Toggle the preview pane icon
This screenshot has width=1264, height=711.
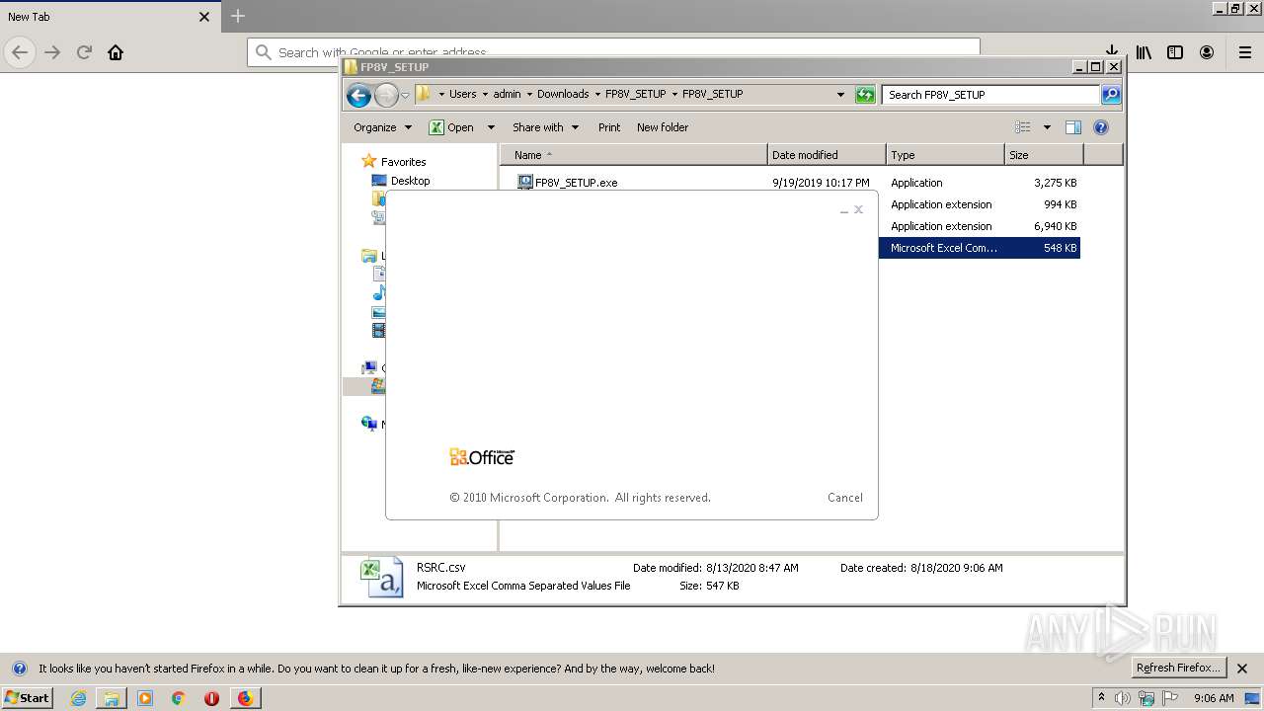click(x=1073, y=127)
